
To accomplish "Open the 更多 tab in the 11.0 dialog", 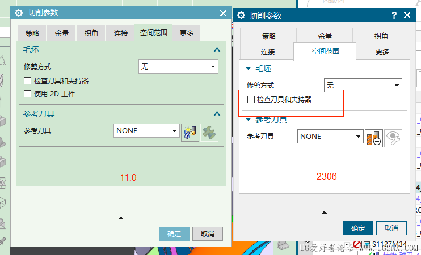I will click(186, 33).
